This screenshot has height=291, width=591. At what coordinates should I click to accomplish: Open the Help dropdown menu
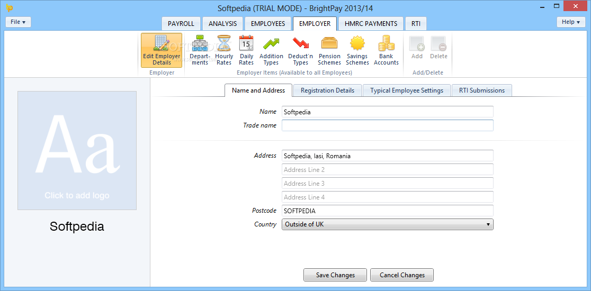[x=571, y=22]
